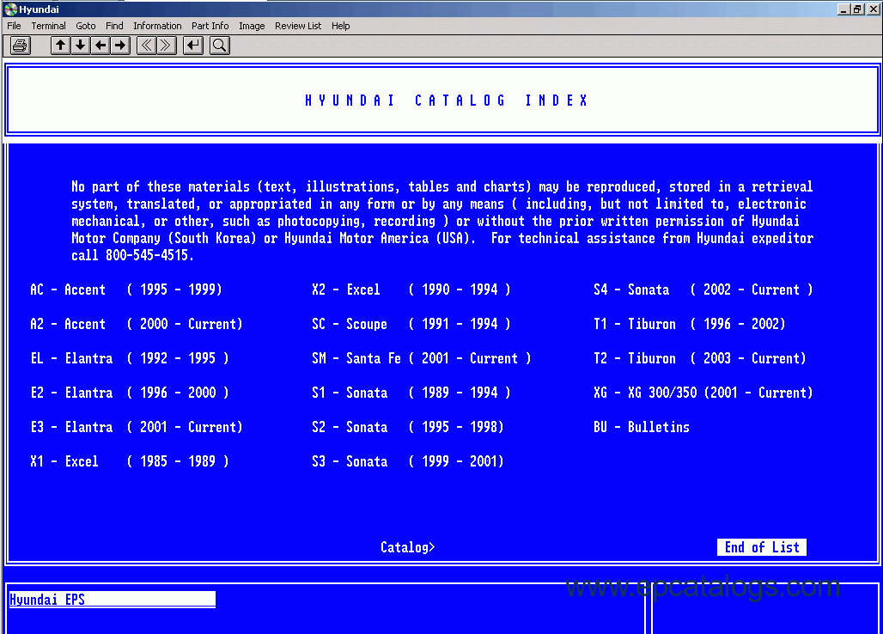Click the Enter/Return toolbar icon
The height and width of the screenshot is (634, 883).
tap(193, 46)
